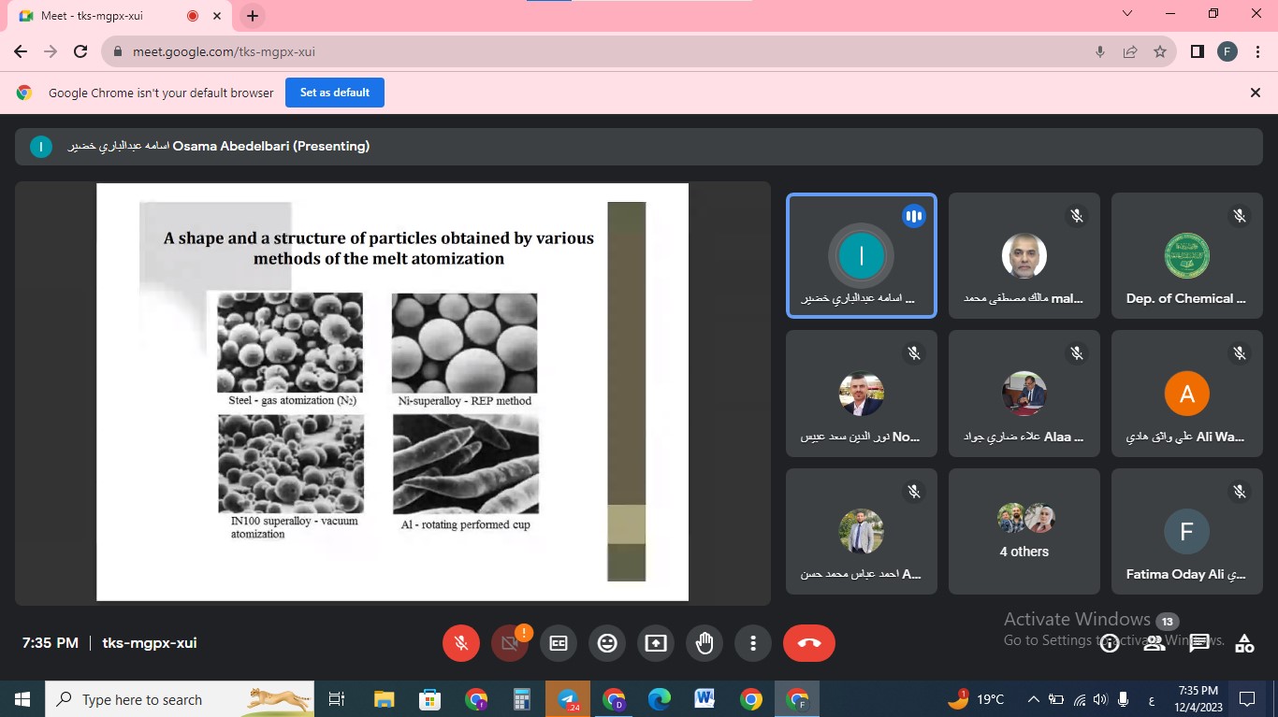This screenshot has height=717, width=1278.
Task: Bookmark this tab with the star icon
Action: pyautogui.click(x=1160, y=51)
